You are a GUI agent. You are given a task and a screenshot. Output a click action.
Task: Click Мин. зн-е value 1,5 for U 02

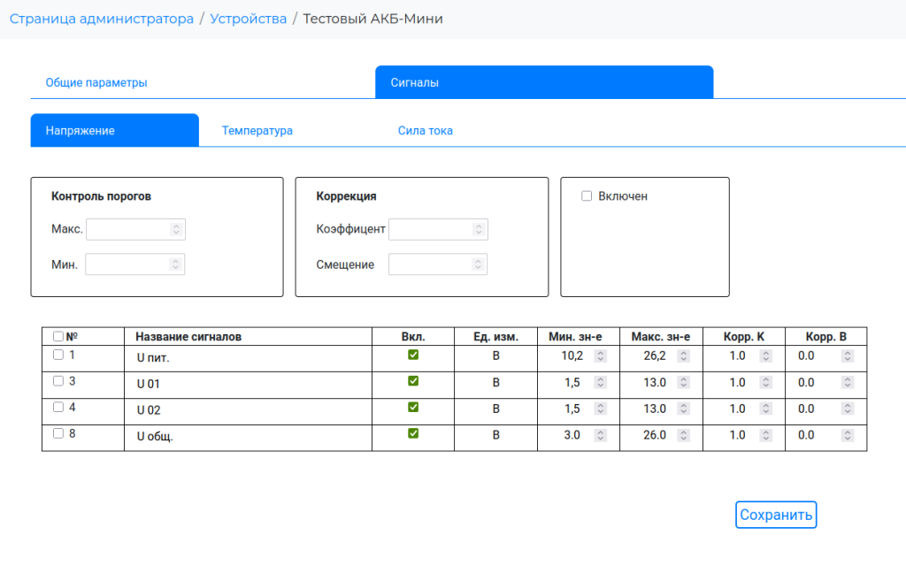[x=572, y=409]
